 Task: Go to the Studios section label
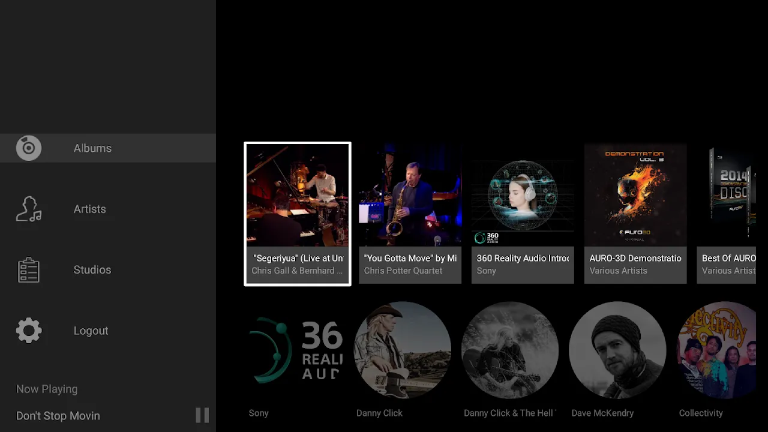(92, 270)
